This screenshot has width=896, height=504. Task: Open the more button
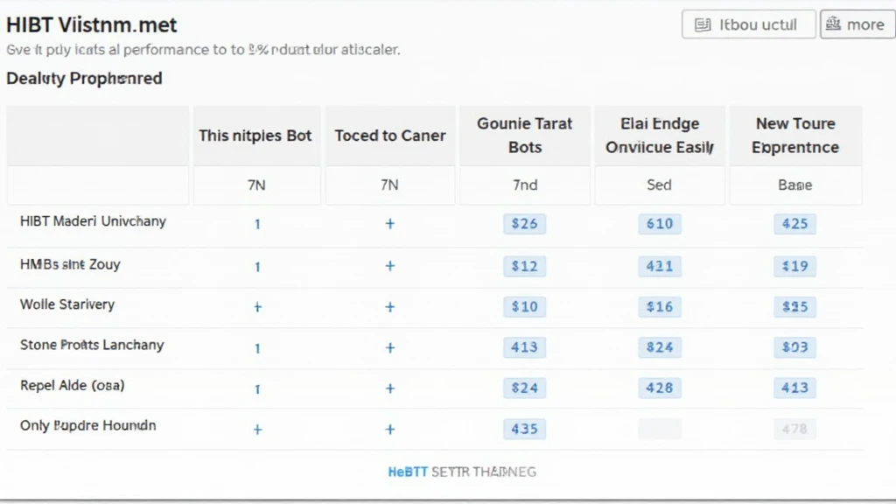[856, 24]
